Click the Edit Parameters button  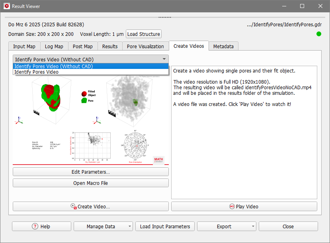point(91,172)
